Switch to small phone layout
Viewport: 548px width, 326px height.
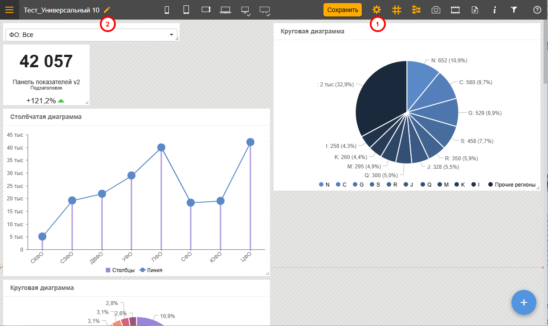[x=167, y=10]
